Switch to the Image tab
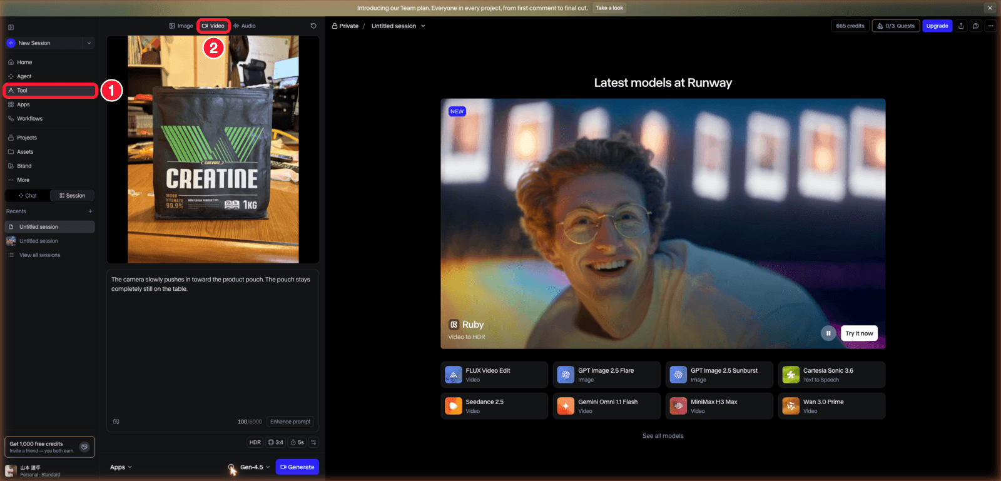 coord(181,26)
